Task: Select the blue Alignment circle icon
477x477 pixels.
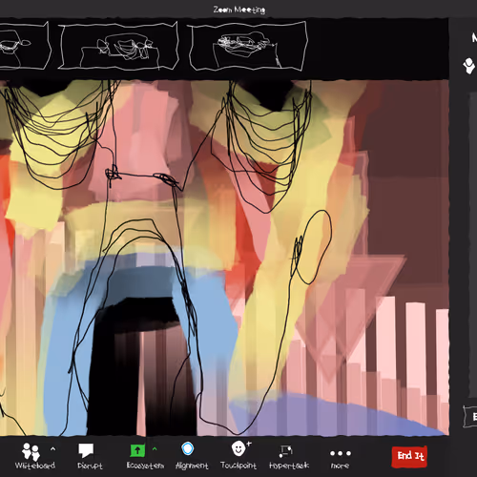Action: pos(188,449)
